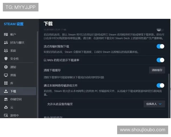Open the 游戏中 settings section
The height and width of the screenshot is (137, 171).
[18, 115]
